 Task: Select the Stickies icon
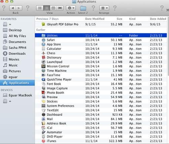(x=43, y=101)
